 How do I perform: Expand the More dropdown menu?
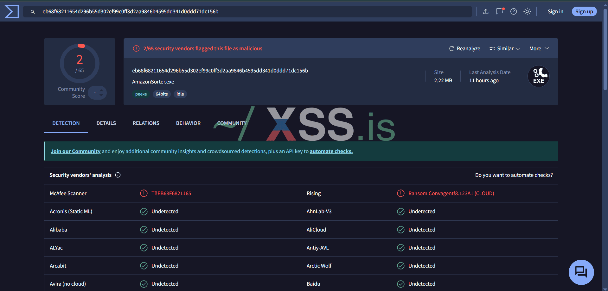coord(539,48)
